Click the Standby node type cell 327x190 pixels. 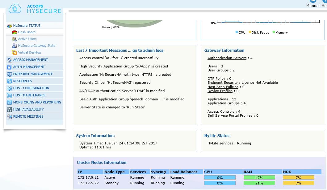111,183
